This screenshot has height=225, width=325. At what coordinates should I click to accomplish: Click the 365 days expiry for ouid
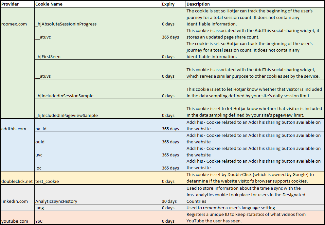tap(173, 138)
